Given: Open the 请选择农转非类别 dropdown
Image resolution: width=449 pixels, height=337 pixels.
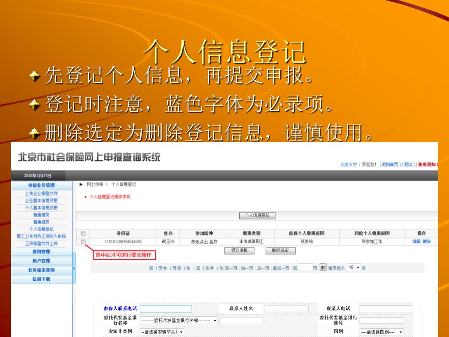Looking at the screenshot, I should (162, 332).
